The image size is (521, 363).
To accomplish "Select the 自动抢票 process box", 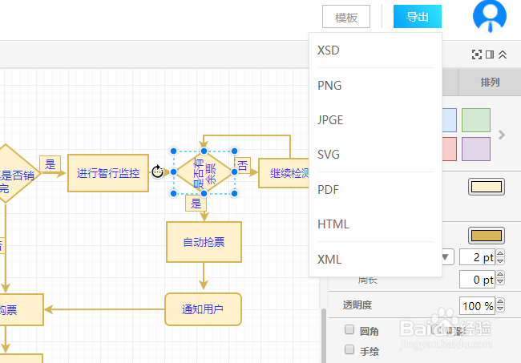I will [x=204, y=242].
